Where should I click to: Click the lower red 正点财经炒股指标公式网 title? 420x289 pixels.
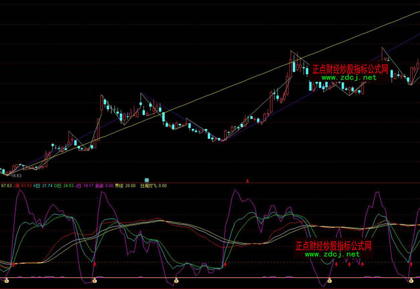[x=333, y=246]
